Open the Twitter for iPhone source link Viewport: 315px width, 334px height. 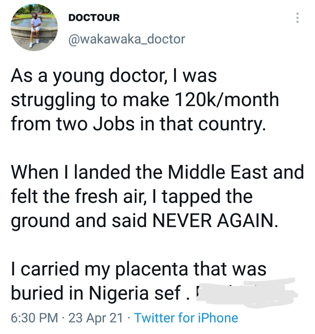[x=186, y=318]
